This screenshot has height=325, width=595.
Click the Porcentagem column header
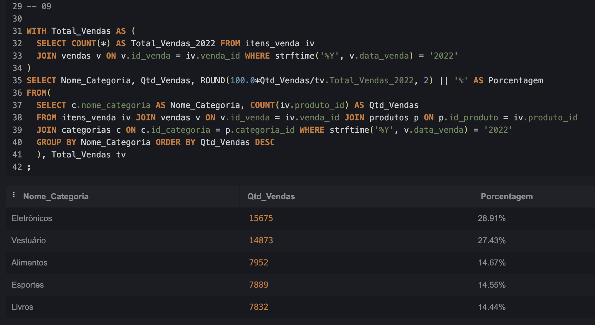[507, 196]
